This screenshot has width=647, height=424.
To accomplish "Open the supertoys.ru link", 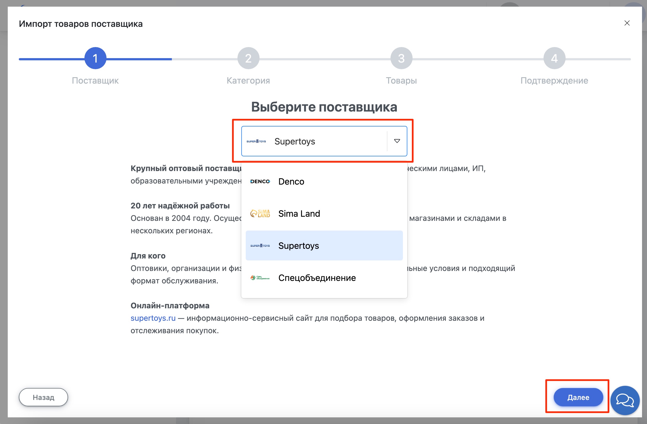I will coord(153,318).
